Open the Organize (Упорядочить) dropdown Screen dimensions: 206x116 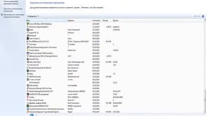point(33,16)
